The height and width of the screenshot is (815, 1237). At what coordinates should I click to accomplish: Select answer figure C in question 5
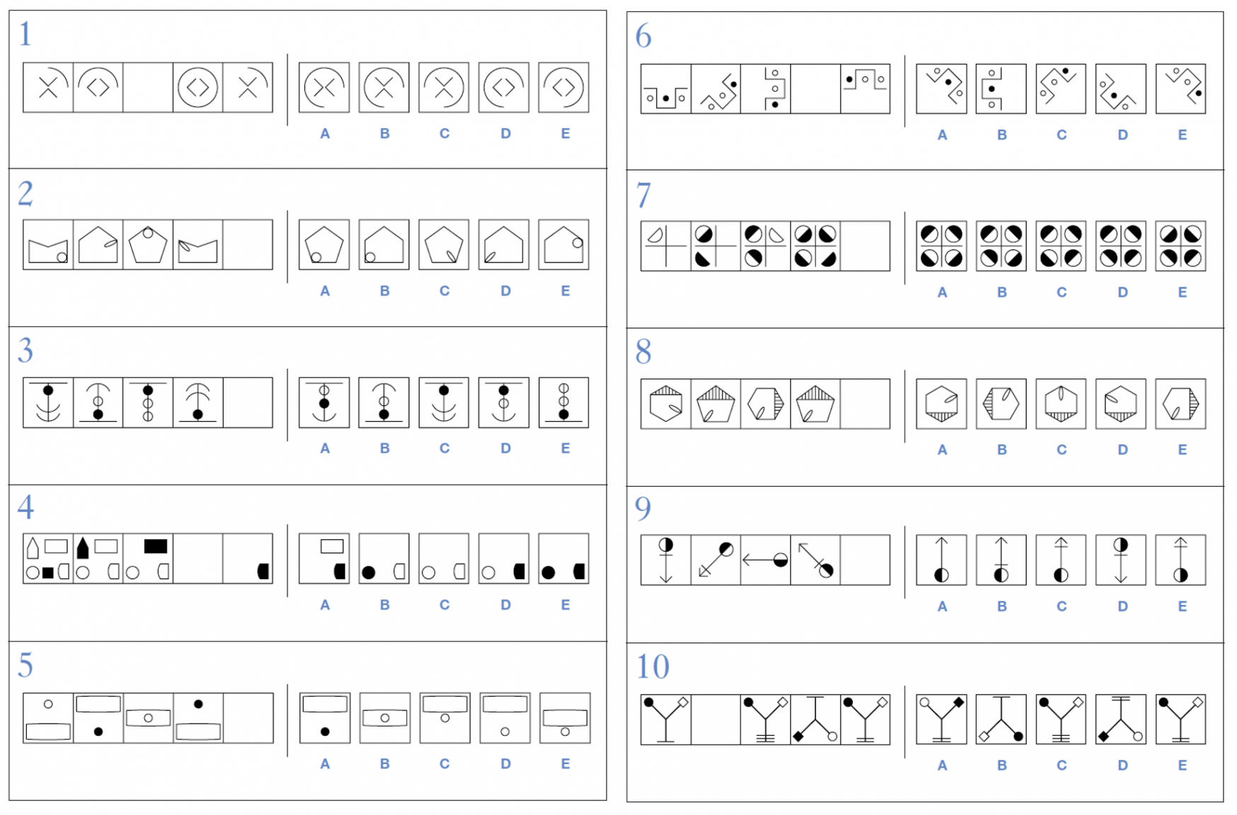pyautogui.click(x=444, y=717)
